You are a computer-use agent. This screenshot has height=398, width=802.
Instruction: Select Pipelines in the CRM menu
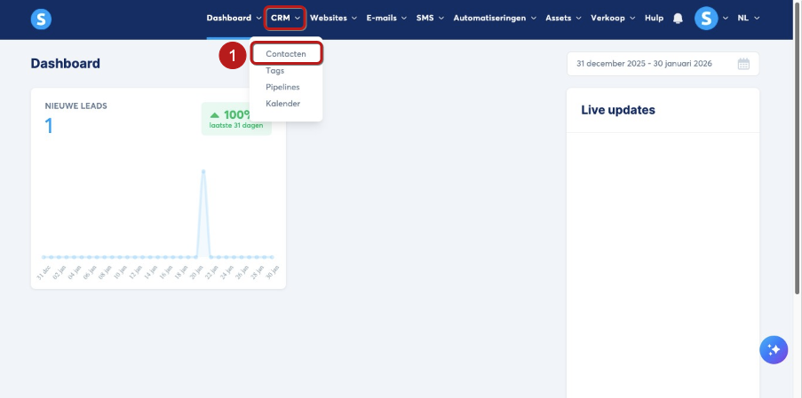click(282, 87)
